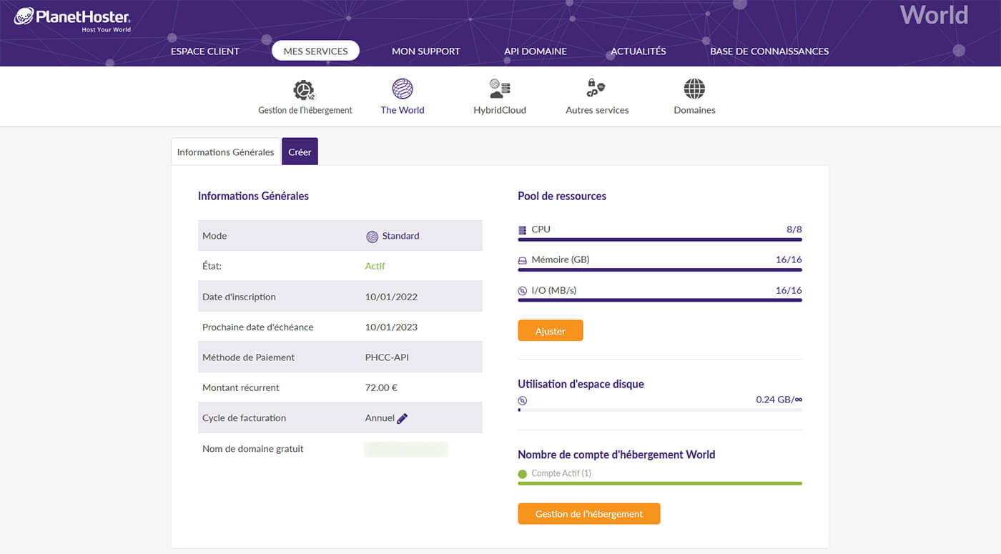
Task: Click the Standard mode globe icon
Action: (x=372, y=237)
